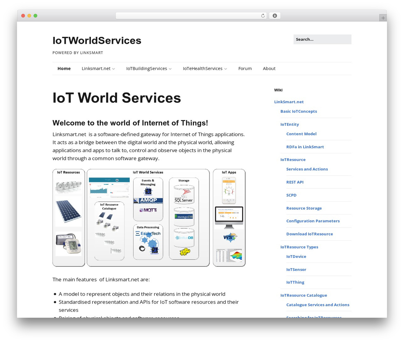404x342 pixels.
Task: Open the Content Model link
Action: point(301,134)
